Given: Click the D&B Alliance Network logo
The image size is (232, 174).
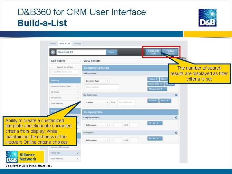Looking at the screenshot, I should 25,157.
